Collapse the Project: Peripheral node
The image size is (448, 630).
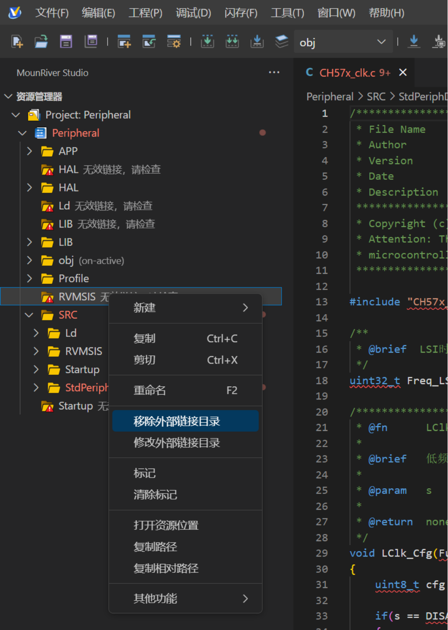[16, 115]
